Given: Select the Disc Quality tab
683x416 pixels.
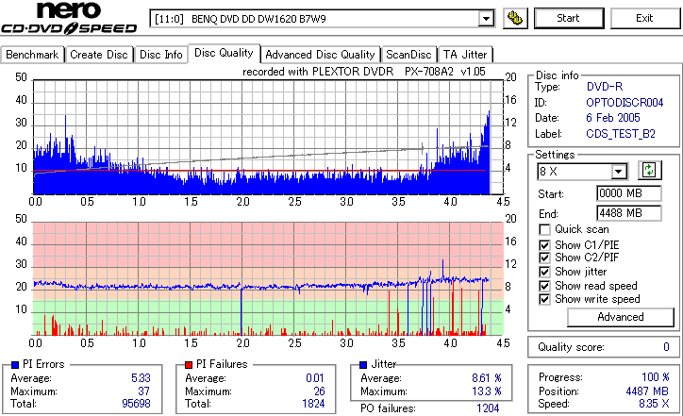Looking at the screenshot, I should tap(224, 53).
